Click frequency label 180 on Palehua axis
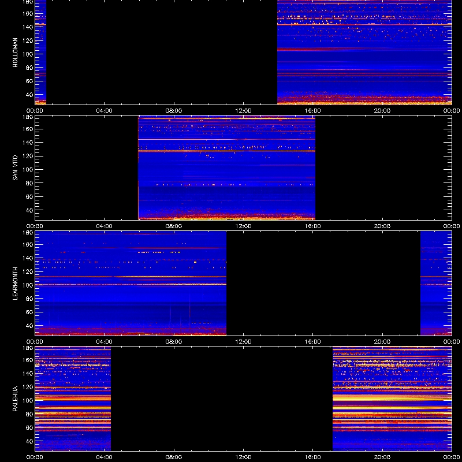The image size is (462, 462). click(x=29, y=348)
